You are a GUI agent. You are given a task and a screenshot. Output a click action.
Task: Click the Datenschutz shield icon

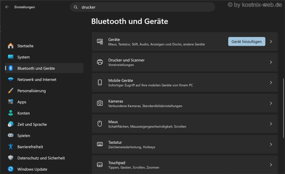11,158
